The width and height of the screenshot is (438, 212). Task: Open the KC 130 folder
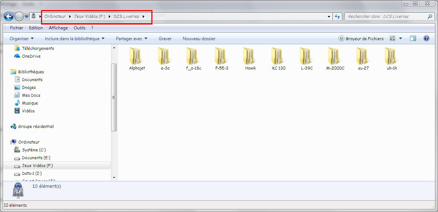[278, 58]
